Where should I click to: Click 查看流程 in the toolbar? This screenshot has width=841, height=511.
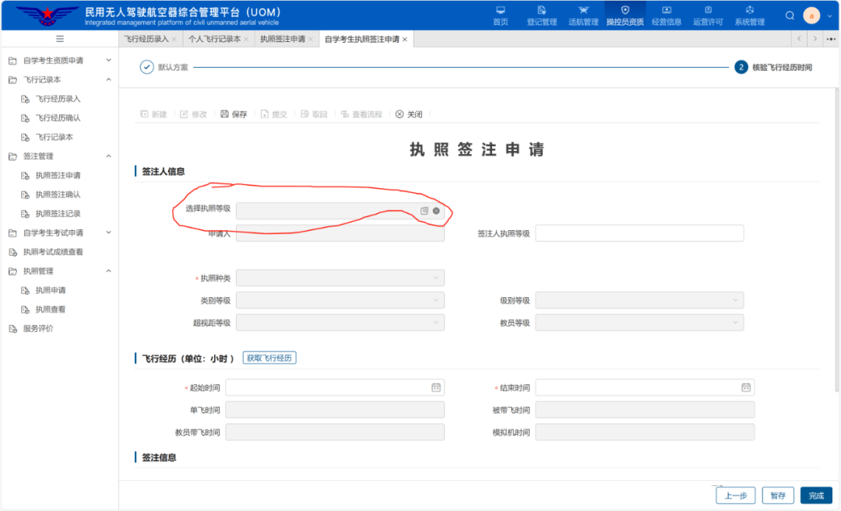coord(361,114)
